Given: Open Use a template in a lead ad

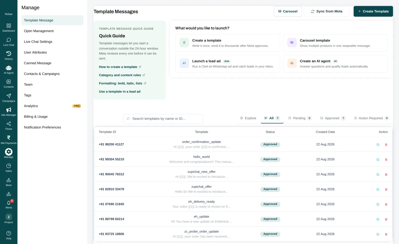Looking at the screenshot, I should pos(120,92).
